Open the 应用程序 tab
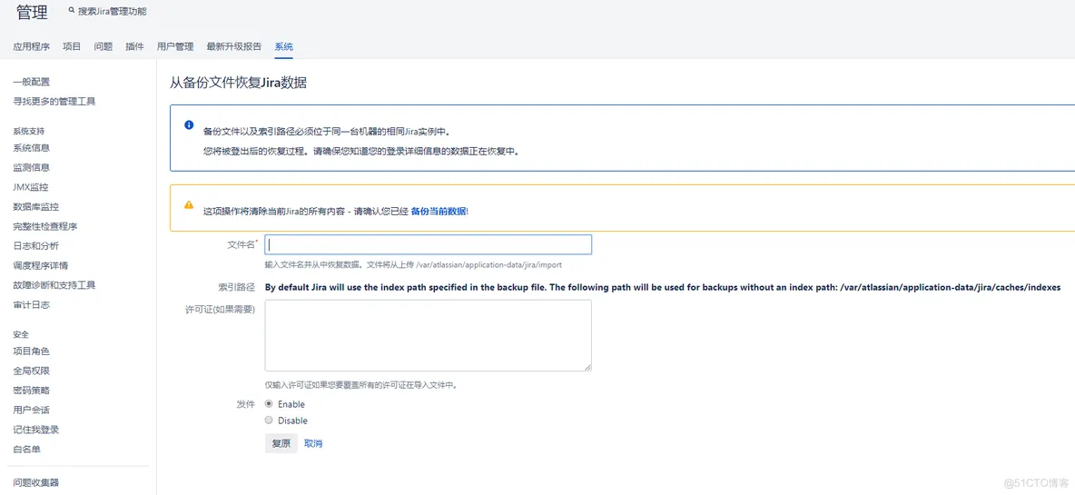Image resolution: width=1075 pixels, height=495 pixels. coord(32,46)
